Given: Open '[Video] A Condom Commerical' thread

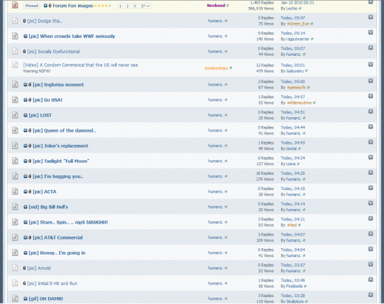Looking at the screenshot, I should click(81, 65).
